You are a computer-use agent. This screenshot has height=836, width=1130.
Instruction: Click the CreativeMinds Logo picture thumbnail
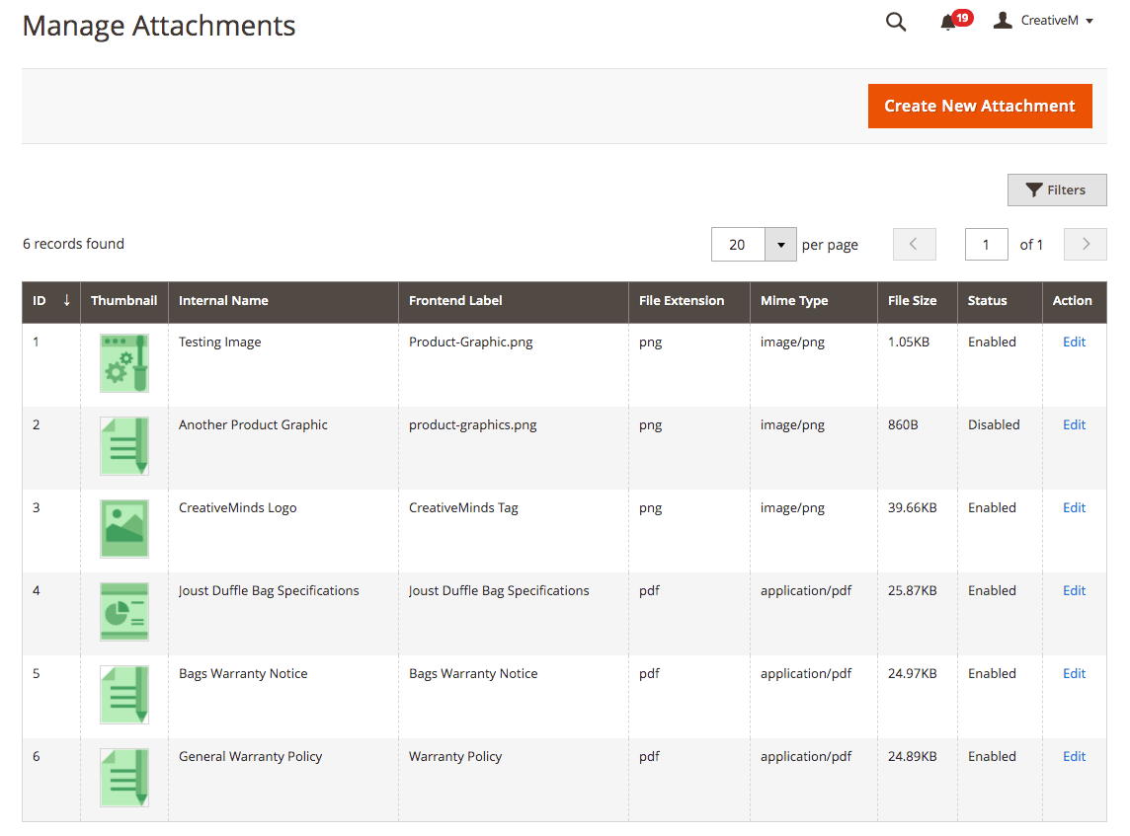point(124,528)
